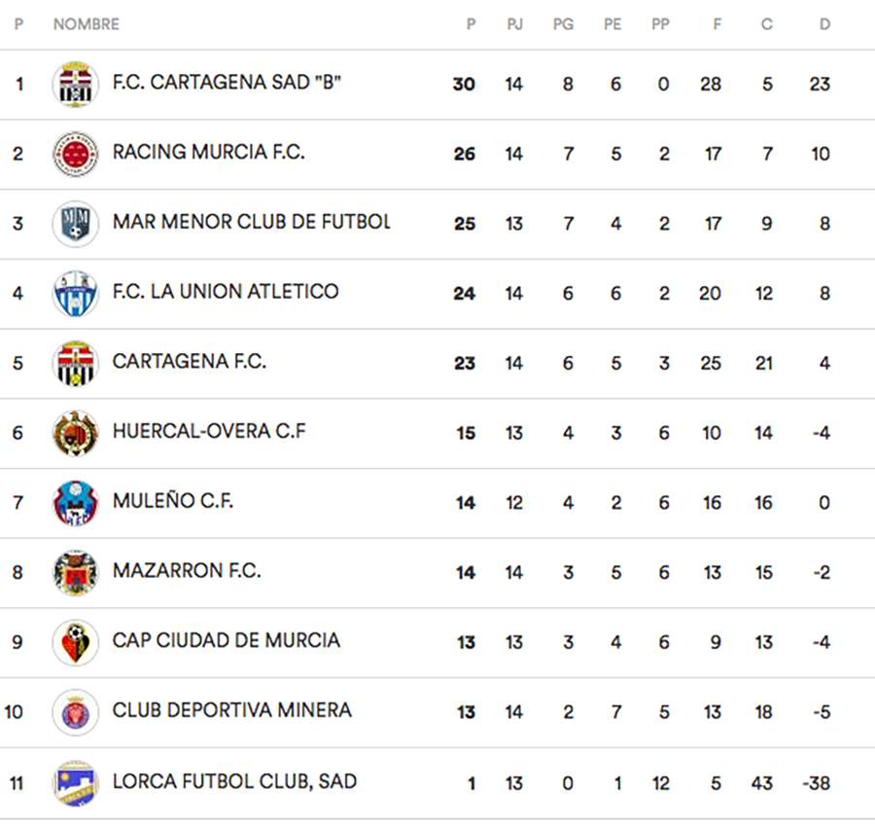Sort table by PJ column header
Viewport: 875px width, 827px height.
point(514,24)
